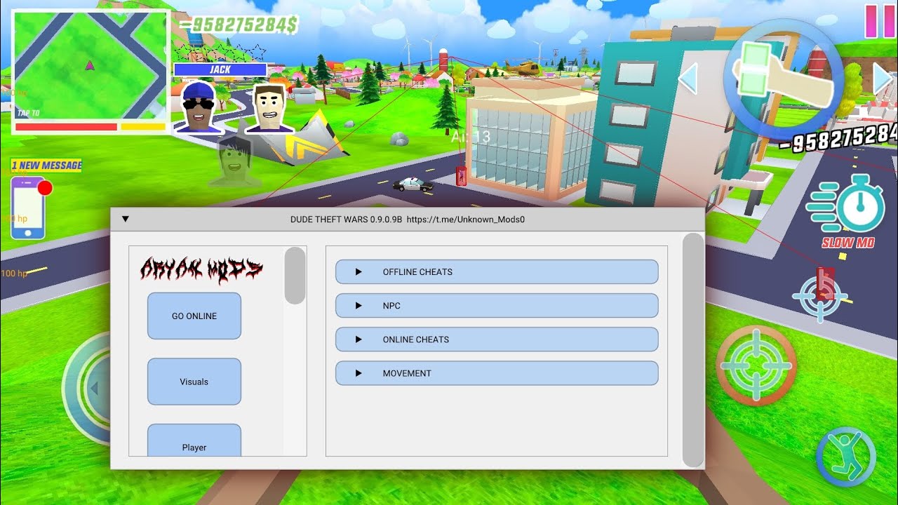Select the faded green character portrait

(x=235, y=161)
